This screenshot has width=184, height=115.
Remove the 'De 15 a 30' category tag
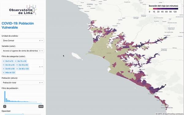[x=16, y=61]
